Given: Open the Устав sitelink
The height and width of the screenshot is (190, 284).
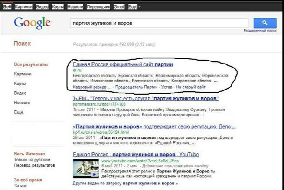Looking at the screenshot, I should point(166,87).
